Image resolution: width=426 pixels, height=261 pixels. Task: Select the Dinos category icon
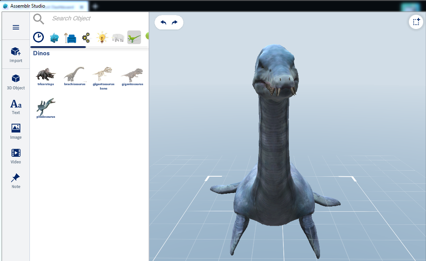click(133, 37)
